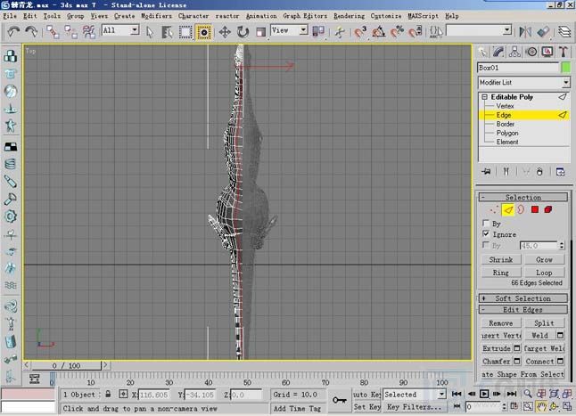The width and height of the screenshot is (576, 416).
Task: Open the Utilities hammer panel tab
Action: click(564, 52)
